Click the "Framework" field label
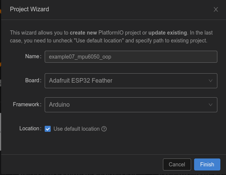226x175 pixels. [26, 104]
